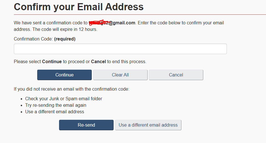
Task: Click the red scribble covering the email
Action: coord(98,23)
